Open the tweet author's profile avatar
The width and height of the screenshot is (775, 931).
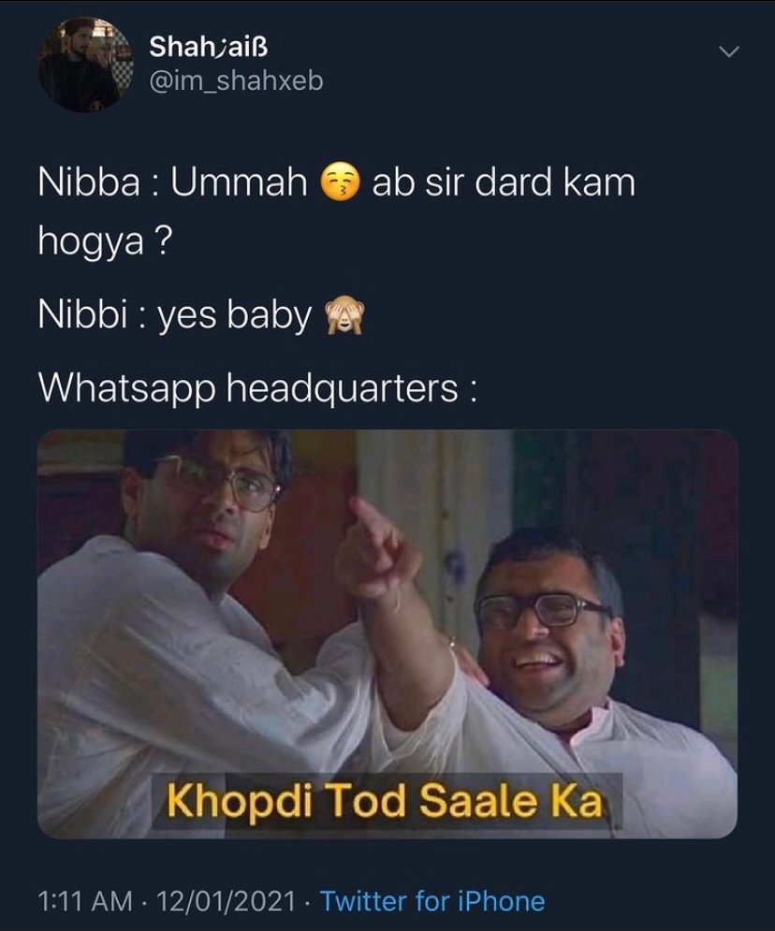click(x=85, y=65)
